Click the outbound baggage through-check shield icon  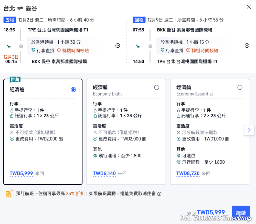tap(33, 50)
